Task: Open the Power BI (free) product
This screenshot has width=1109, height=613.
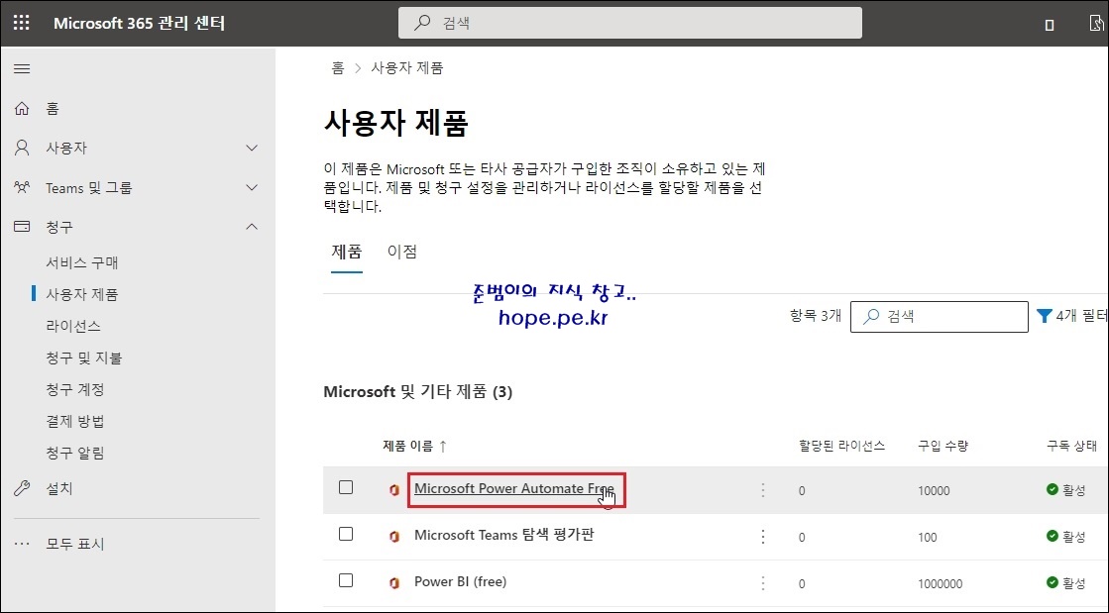Action: (x=461, y=582)
